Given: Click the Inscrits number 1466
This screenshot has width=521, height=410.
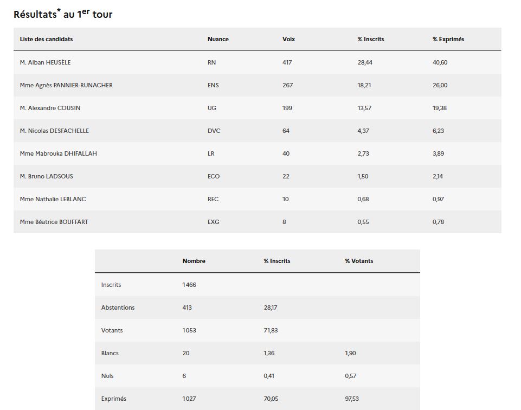Looking at the screenshot, I should click(189, 285).
